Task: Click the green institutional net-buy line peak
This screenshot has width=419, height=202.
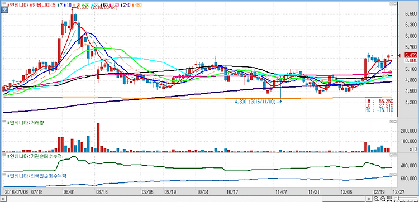Action: click(74, 157)
